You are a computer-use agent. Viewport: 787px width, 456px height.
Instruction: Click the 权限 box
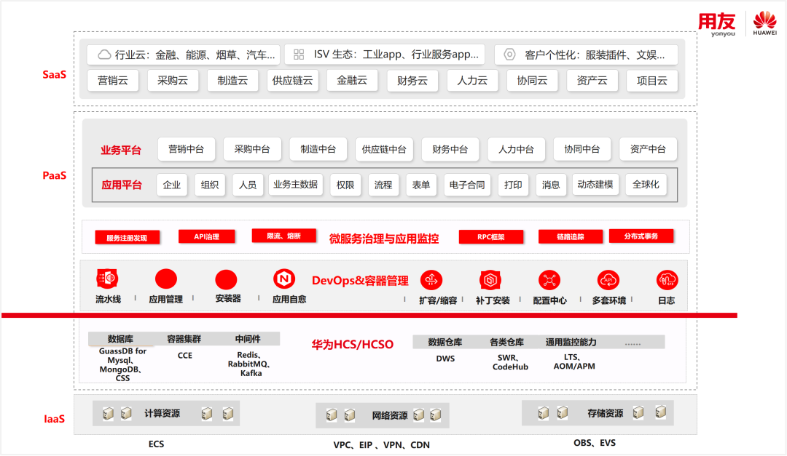[345, 185]
